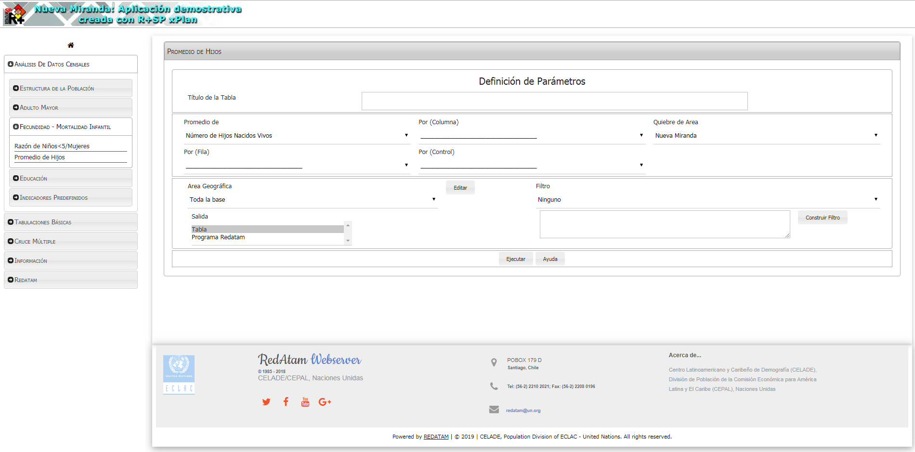Open the Filtro dropdown

click(708, 200)
